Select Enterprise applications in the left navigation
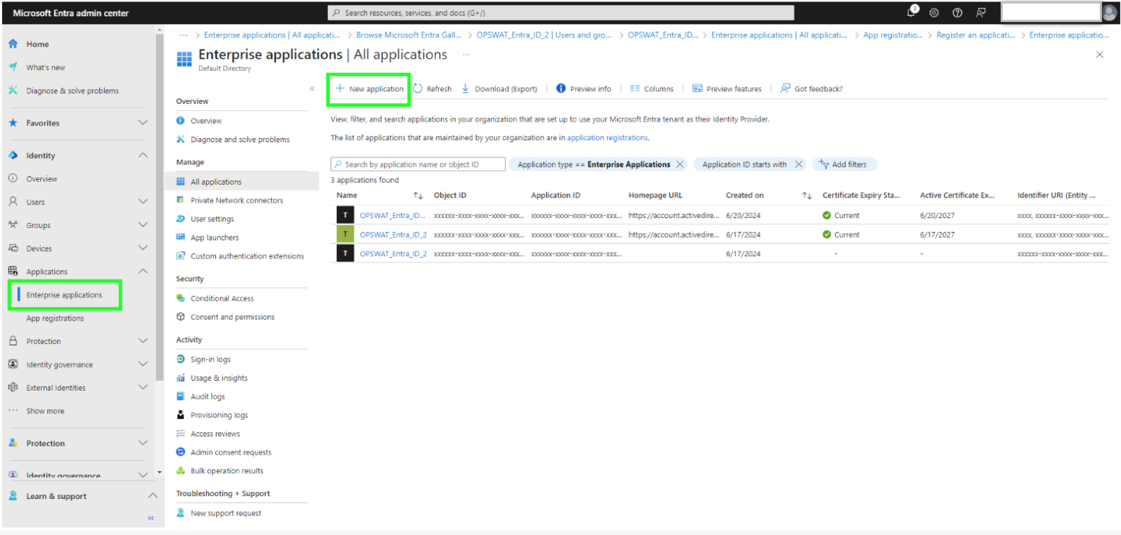 click(x=64, y=295)
